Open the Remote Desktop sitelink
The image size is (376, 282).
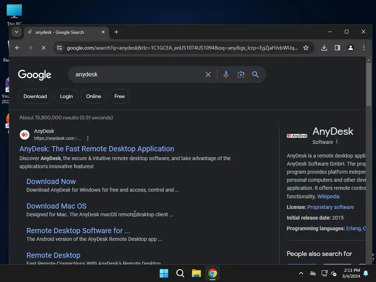point(53,255)
